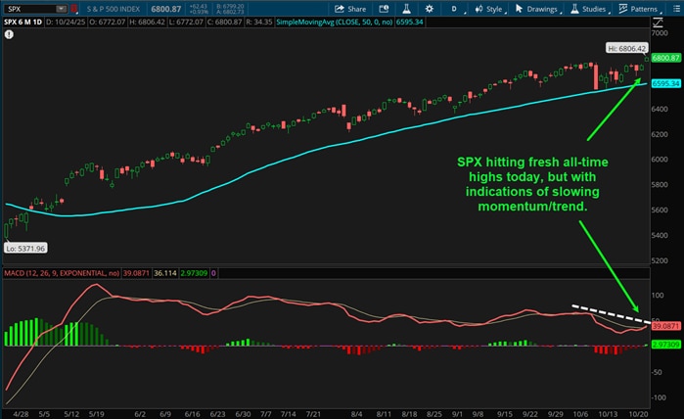Click the Lo: 5371.96 bubble

click(x=25, y=249)
